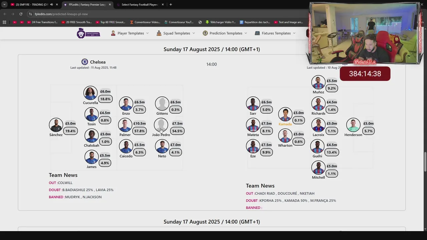Open the Convertisseur Video bookmark
427x240 pixels.
pyautogui.click(x=145, y=22)
